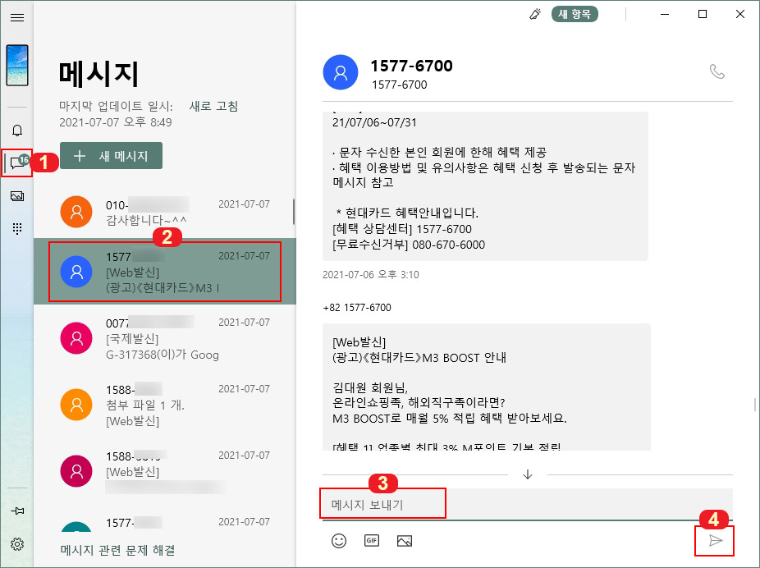Open notifications via the bell sidebar icon
760x568 pixels.
coord(16,128)
